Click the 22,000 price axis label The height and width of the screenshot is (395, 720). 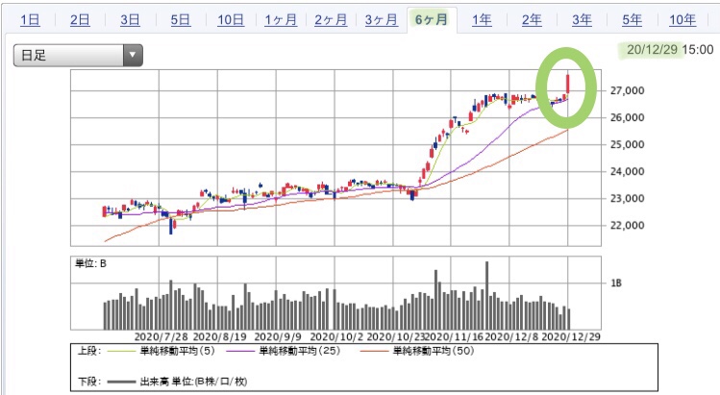627,226
